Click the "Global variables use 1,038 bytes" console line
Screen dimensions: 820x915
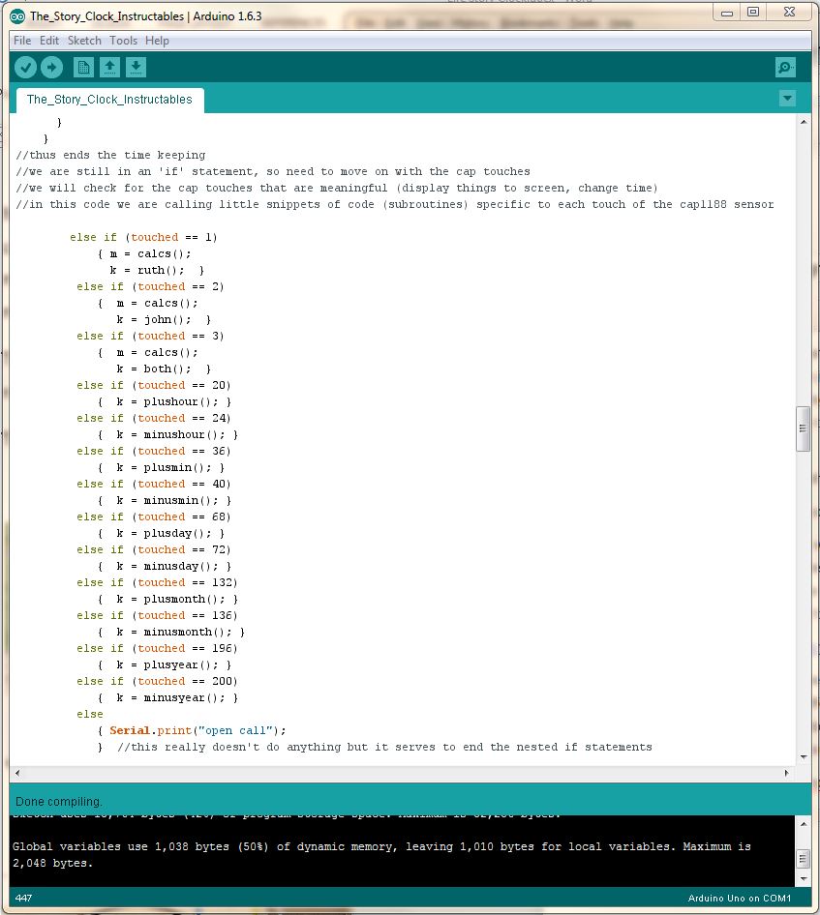coord(381,846)
